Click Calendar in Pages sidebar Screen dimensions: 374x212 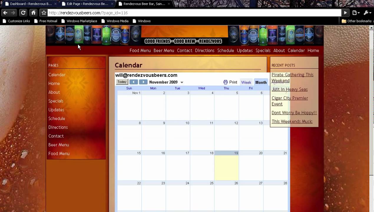point(57,75)
